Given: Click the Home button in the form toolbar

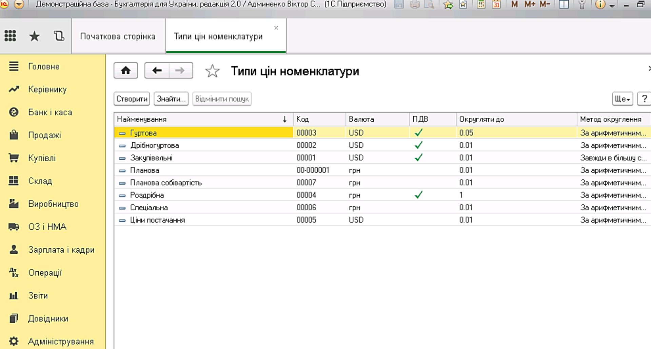Looking at the screenshot, I should pos(126,70).
